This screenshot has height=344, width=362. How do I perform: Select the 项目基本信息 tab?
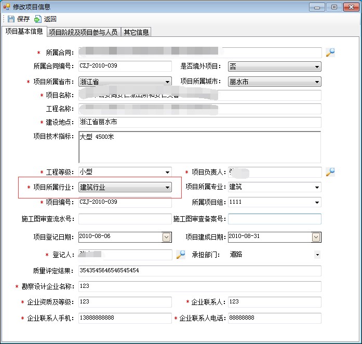[24, 31]
